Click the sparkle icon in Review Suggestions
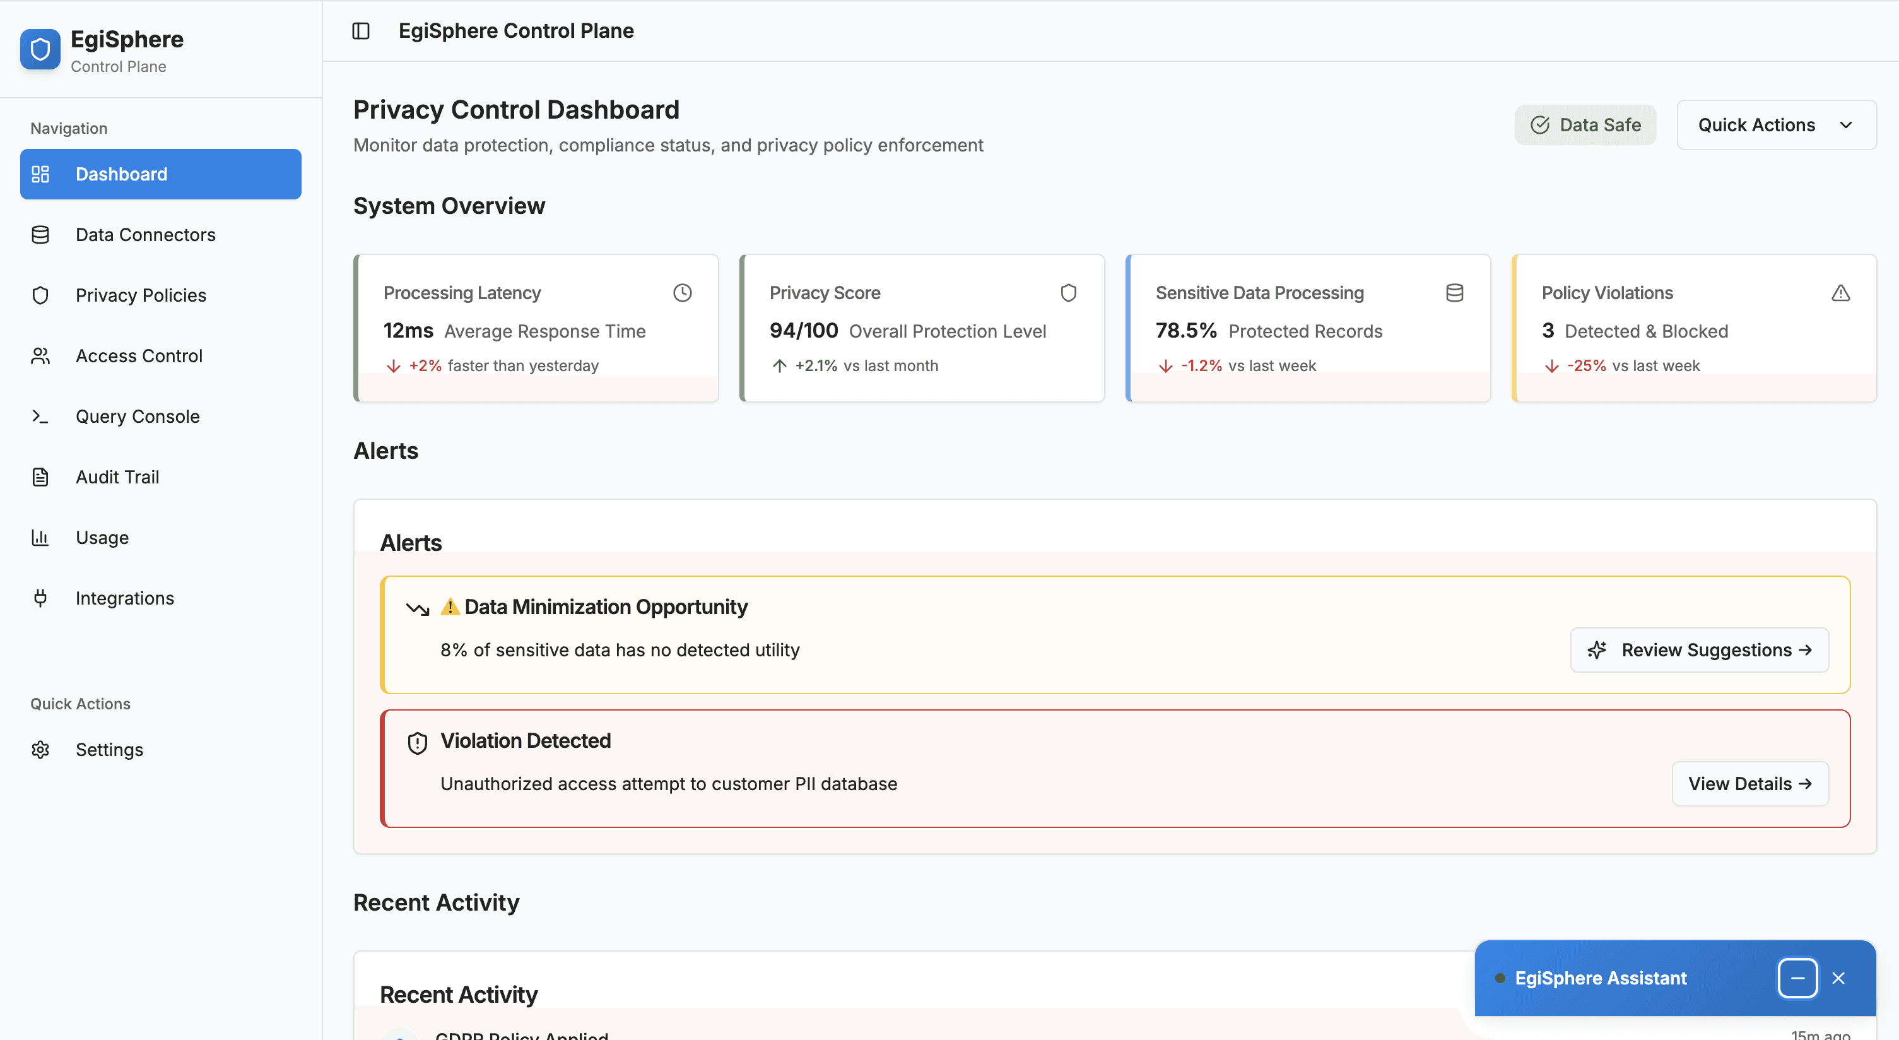The image size is (1899, 1040). pyautogui.click(x=1597, y=650)
